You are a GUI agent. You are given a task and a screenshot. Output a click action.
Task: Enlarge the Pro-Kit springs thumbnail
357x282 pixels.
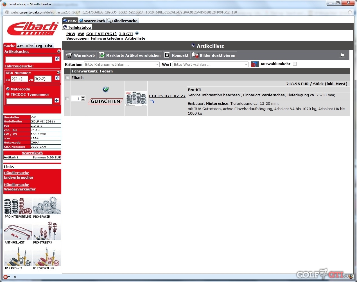[136, 98]
